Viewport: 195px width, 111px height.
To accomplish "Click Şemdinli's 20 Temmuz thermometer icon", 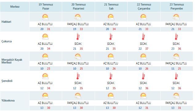I will tap(78, 76).
